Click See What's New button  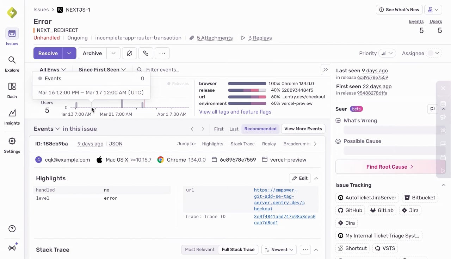tap(399, 10)
